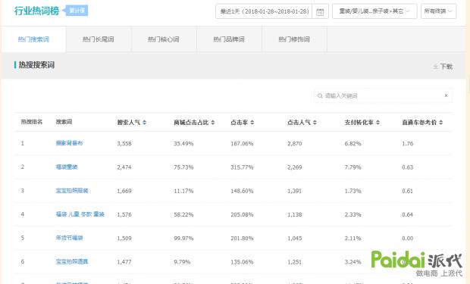Select the 99.97% mall click share cell
The width and height of the screenshot is (470, 284).
(x=183, y=238)
